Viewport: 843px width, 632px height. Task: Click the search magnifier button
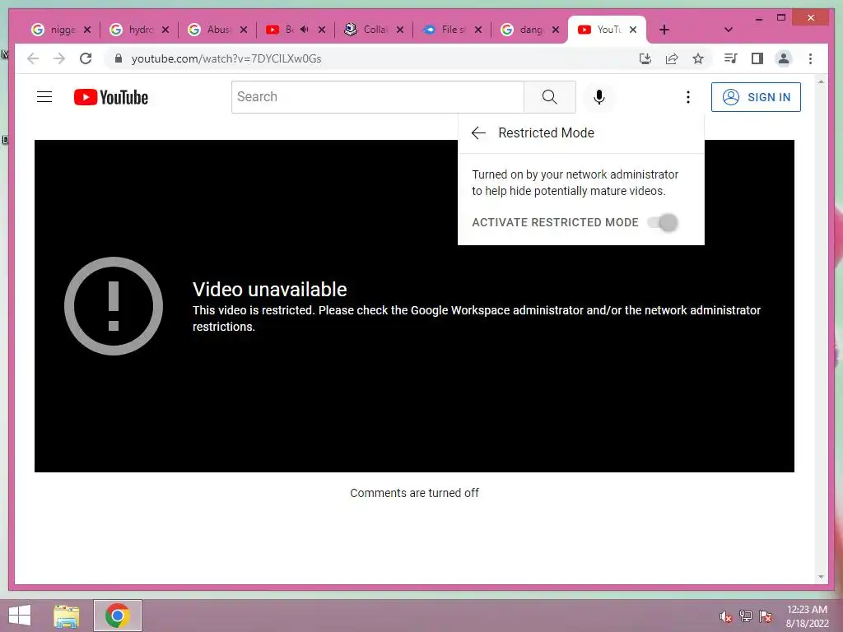coord(549,97)
